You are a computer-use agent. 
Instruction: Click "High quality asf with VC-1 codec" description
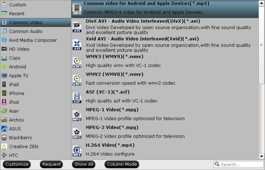pos(121,101)
